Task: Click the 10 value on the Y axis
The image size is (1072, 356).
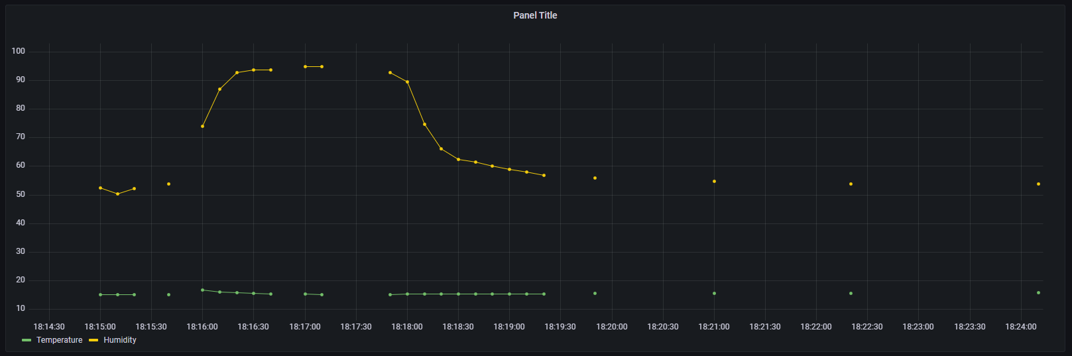Action: (21, 308)
